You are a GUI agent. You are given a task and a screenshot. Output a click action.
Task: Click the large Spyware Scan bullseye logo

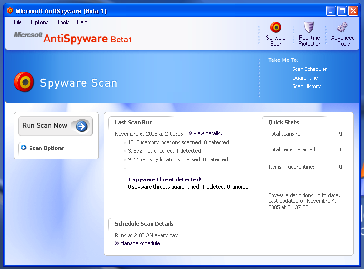24,82
